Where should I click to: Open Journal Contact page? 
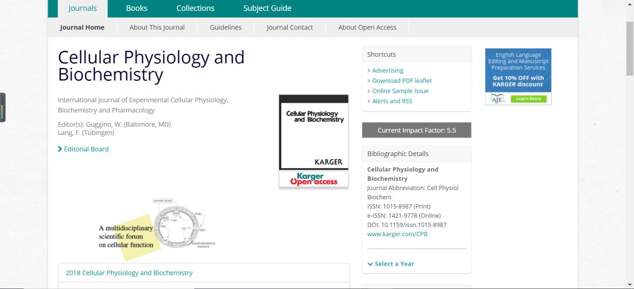289,28
